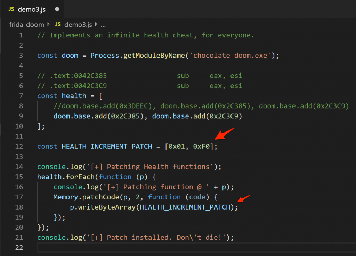Open the frida-doom breadcrumb folder
The width and height of the screenshot is (356, 256).
26,25
